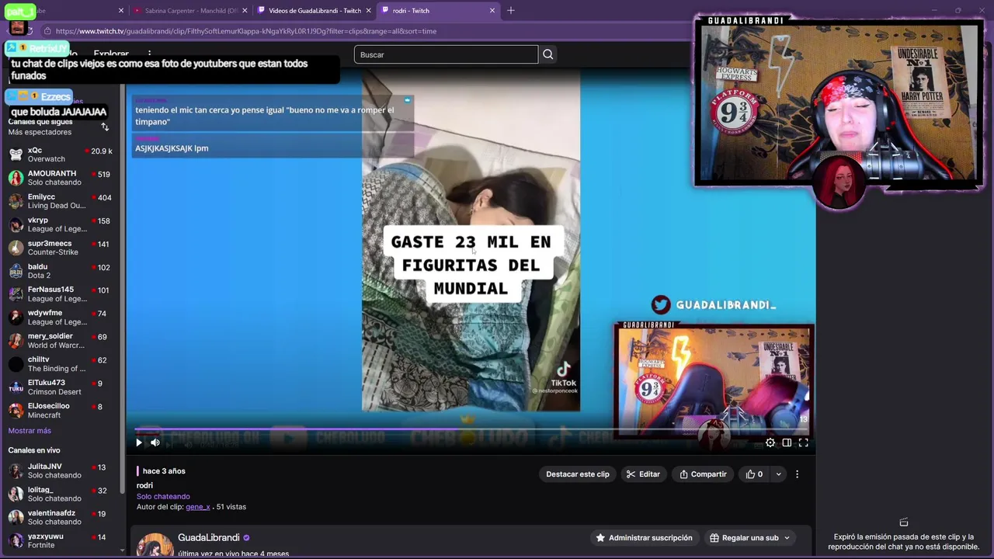Click the Buscar search field

[x=446, y=54]
